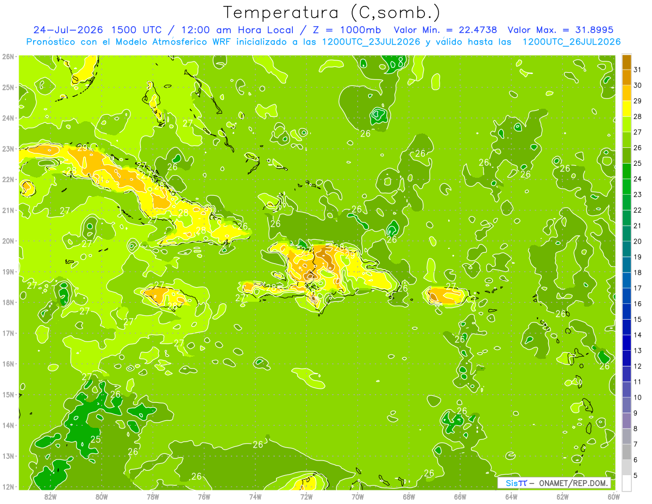Viewport: 652px width, 504px height.
Task: Click the color scale label "23"
Action: (x=637, y=195)
